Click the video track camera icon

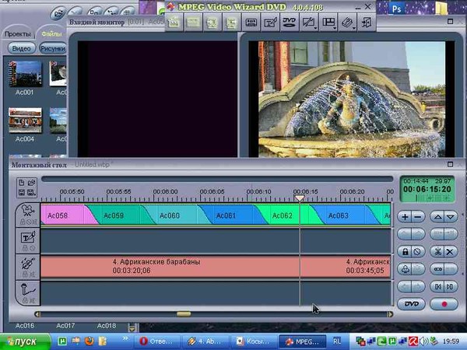tap(28, 211)
